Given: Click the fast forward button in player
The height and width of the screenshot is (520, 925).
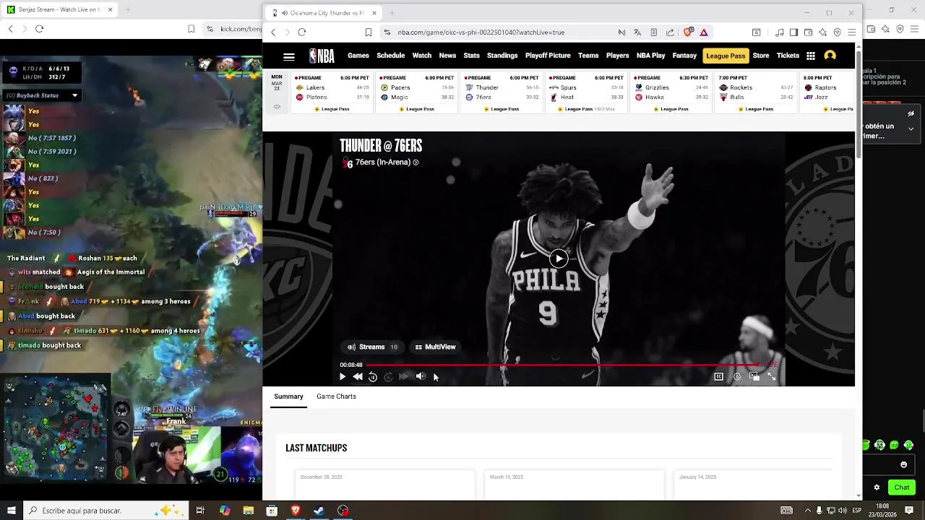Looking at the screenshot, I should [403, 376].
